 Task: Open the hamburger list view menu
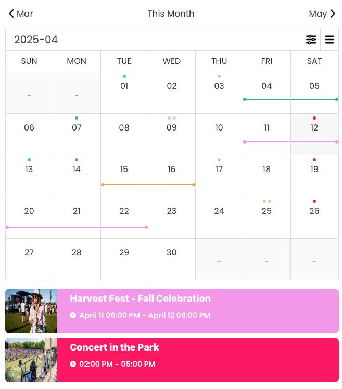tap(330, 40)
